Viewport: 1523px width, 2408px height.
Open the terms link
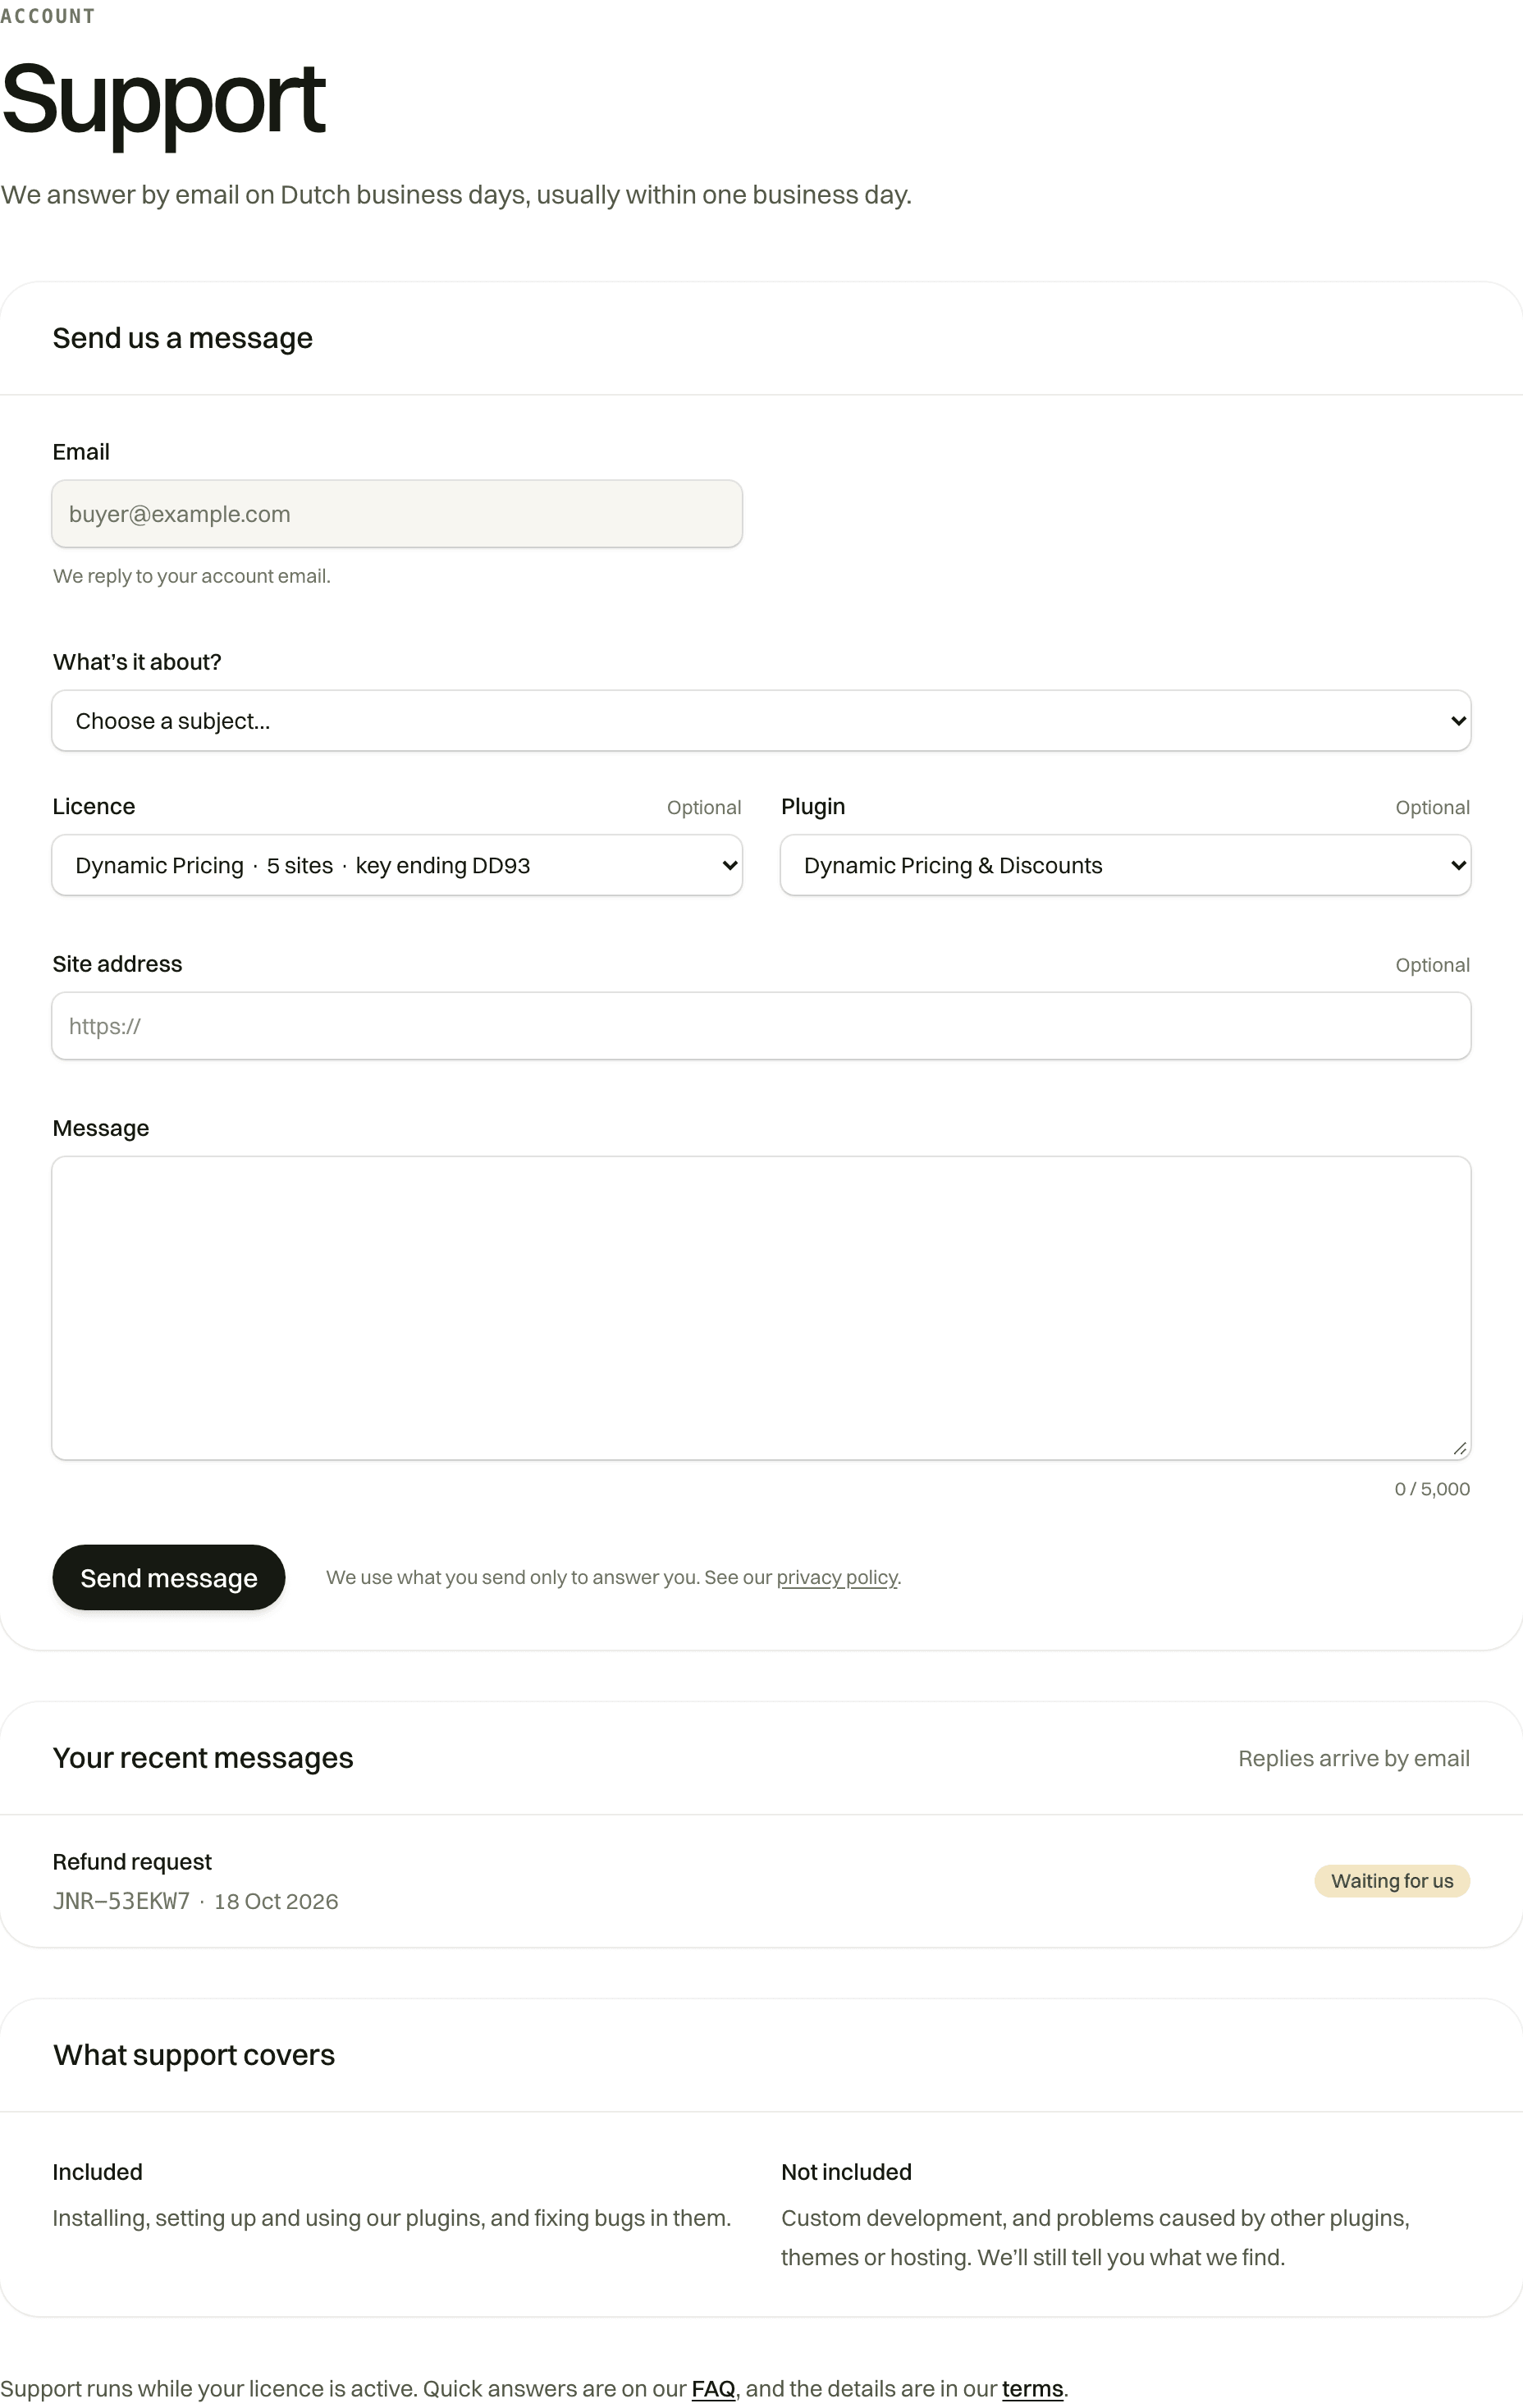click(1032, 2388)
